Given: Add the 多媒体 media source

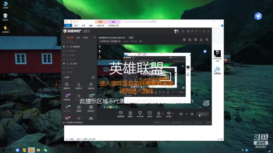Looking at the screenshot, I should pyautogui.click(x=149, y=114).
